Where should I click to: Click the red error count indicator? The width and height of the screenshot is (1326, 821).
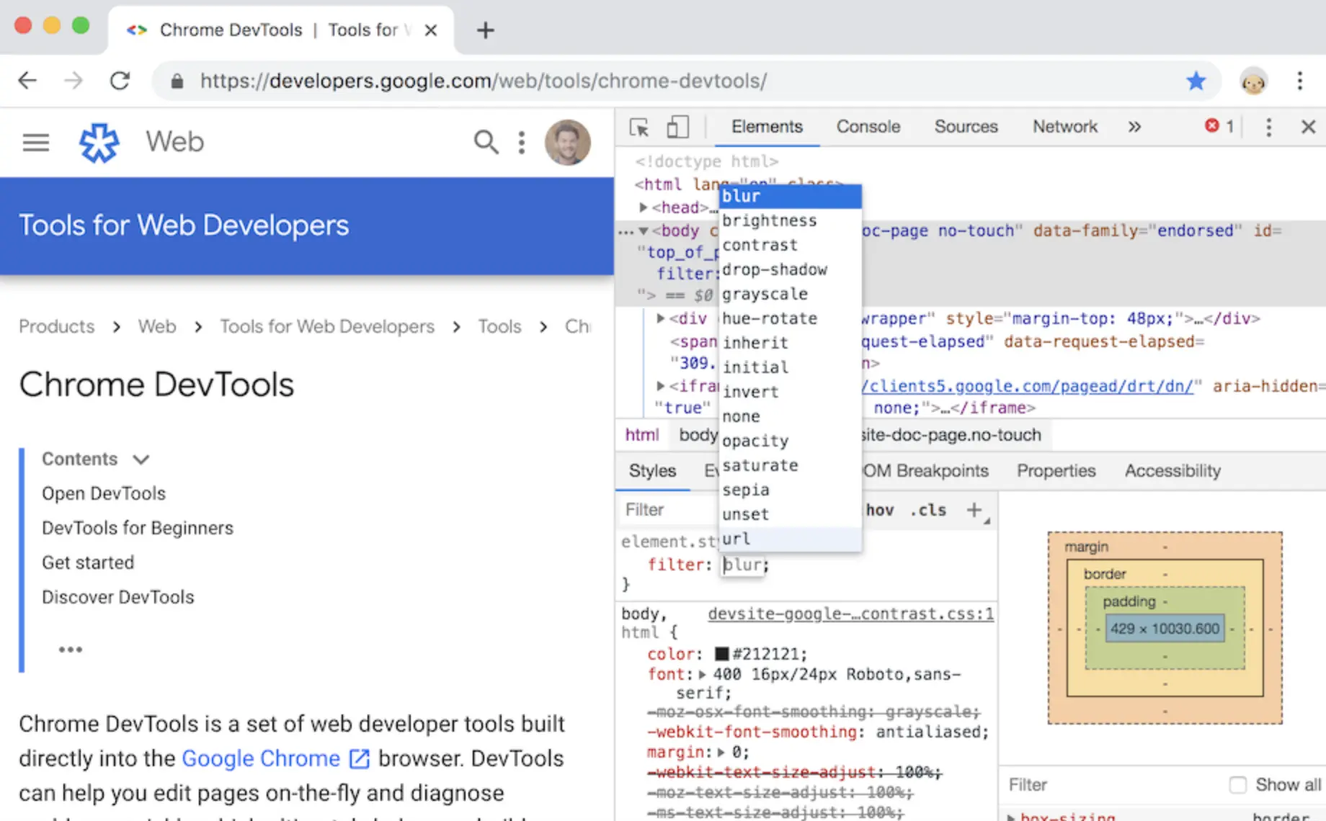1219,126
